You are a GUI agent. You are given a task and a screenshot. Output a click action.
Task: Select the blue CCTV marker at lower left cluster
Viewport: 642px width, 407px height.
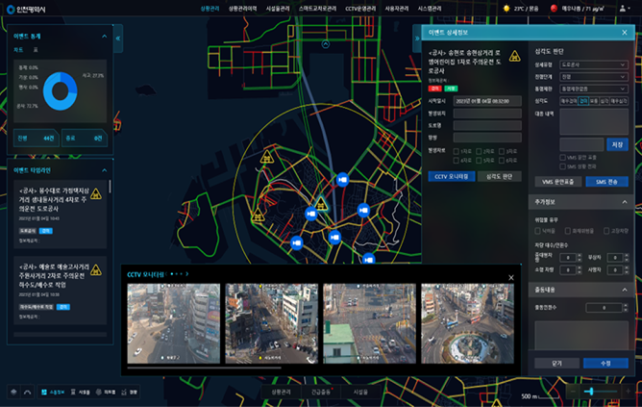[x=296, y=242]
